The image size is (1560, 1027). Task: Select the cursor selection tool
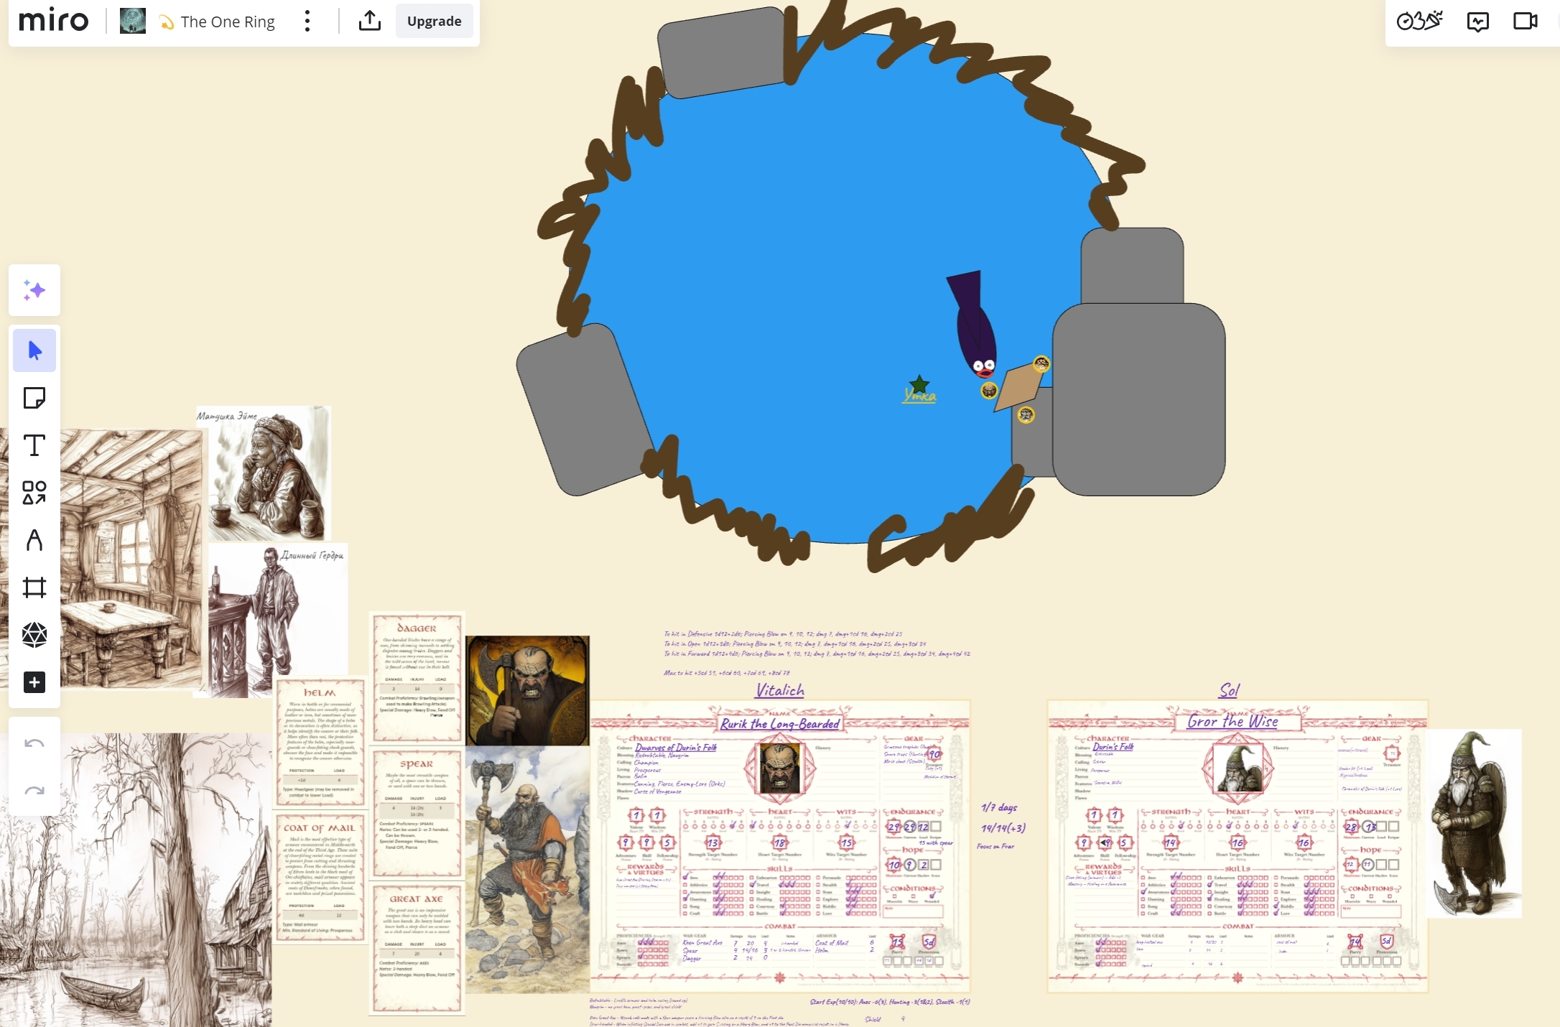click(x=34, y=350)
